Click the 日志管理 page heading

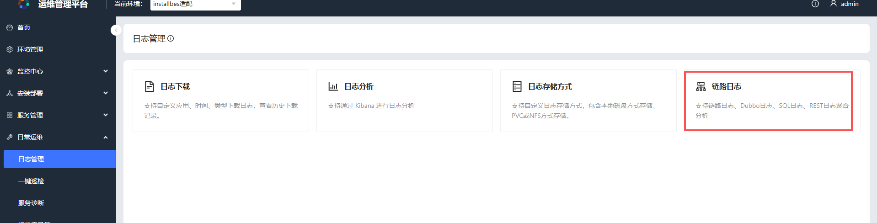(149, 39)
